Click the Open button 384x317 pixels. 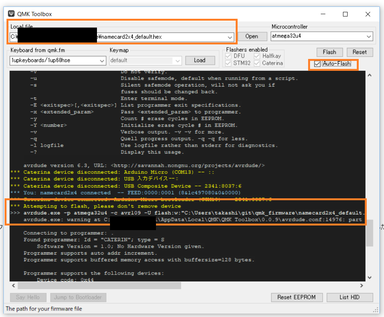click(x=252, y=36)
